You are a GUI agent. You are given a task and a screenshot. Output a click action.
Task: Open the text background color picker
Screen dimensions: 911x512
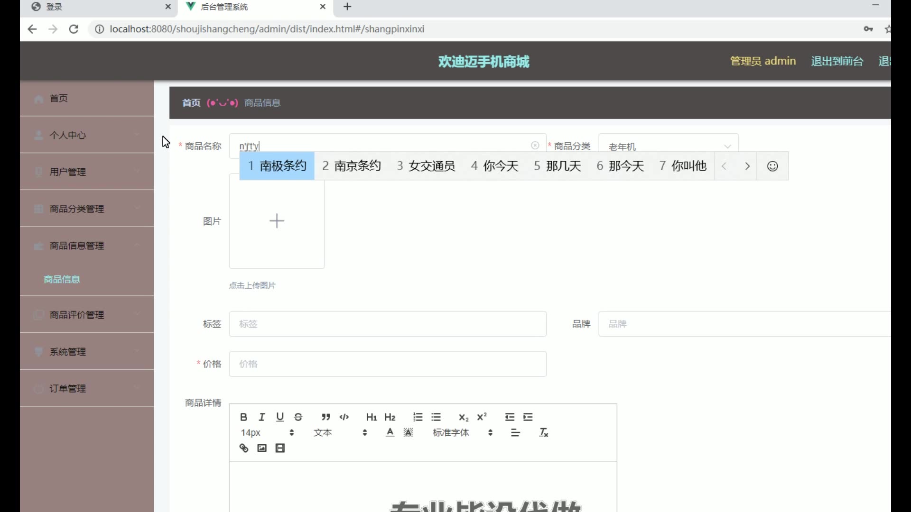point(408,432)
